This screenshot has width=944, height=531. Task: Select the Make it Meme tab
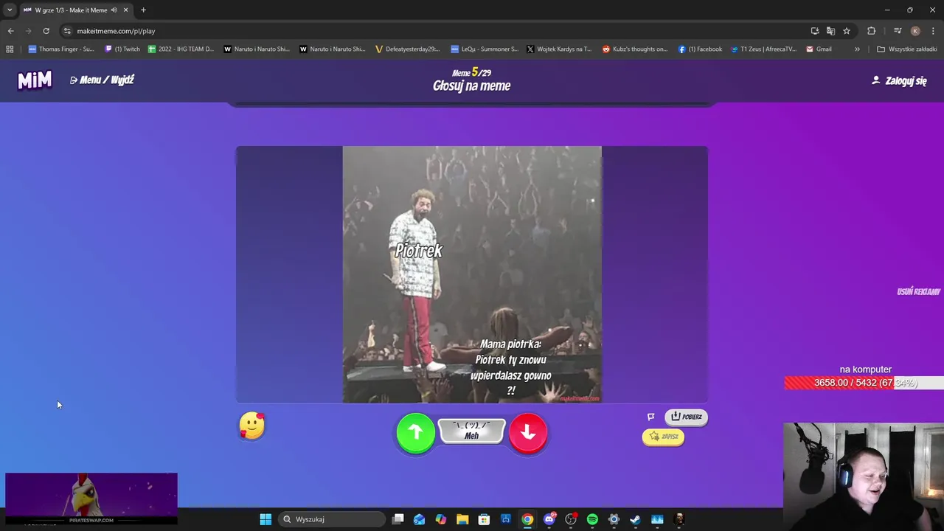[75, 10]
